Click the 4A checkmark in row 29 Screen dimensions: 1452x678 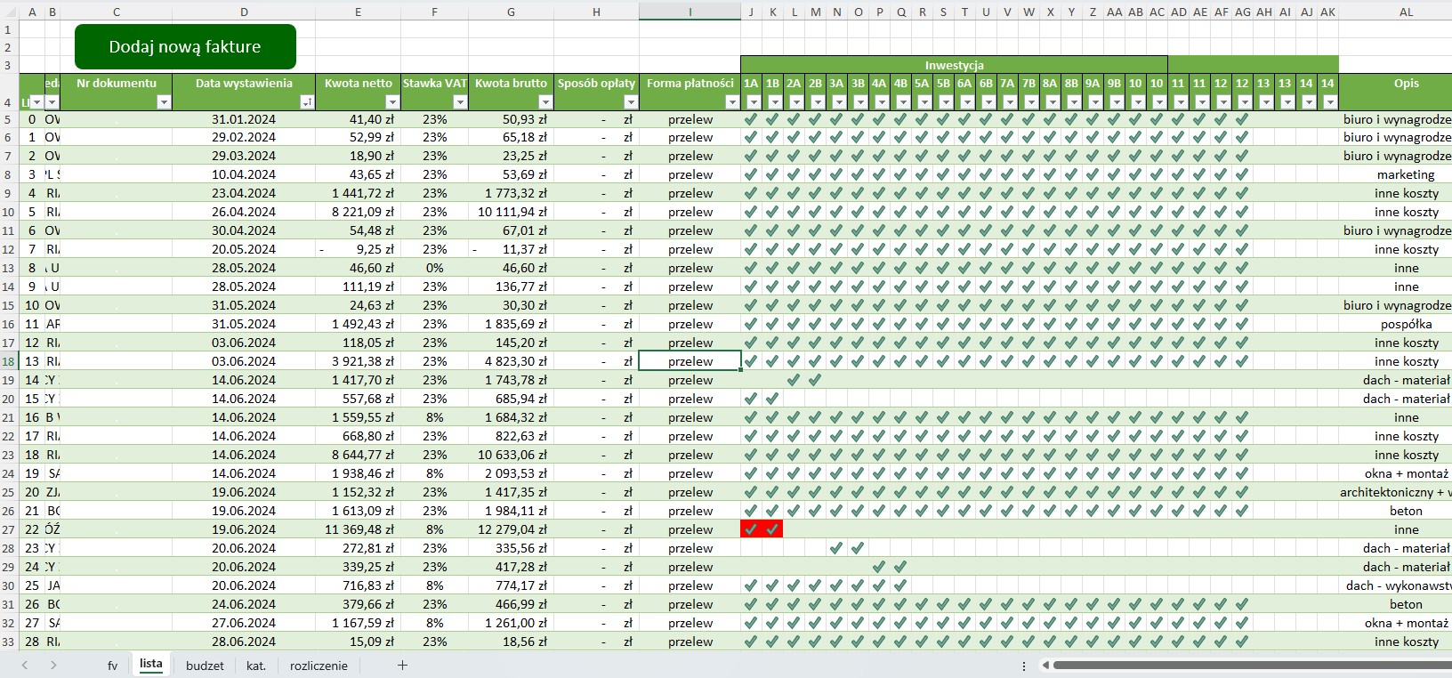879,567
